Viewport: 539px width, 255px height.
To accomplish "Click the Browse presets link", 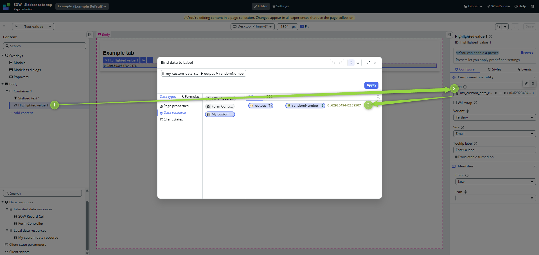I will tap(527, 53).
